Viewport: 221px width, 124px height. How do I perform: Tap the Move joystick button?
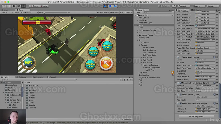(x=29, y=62)
